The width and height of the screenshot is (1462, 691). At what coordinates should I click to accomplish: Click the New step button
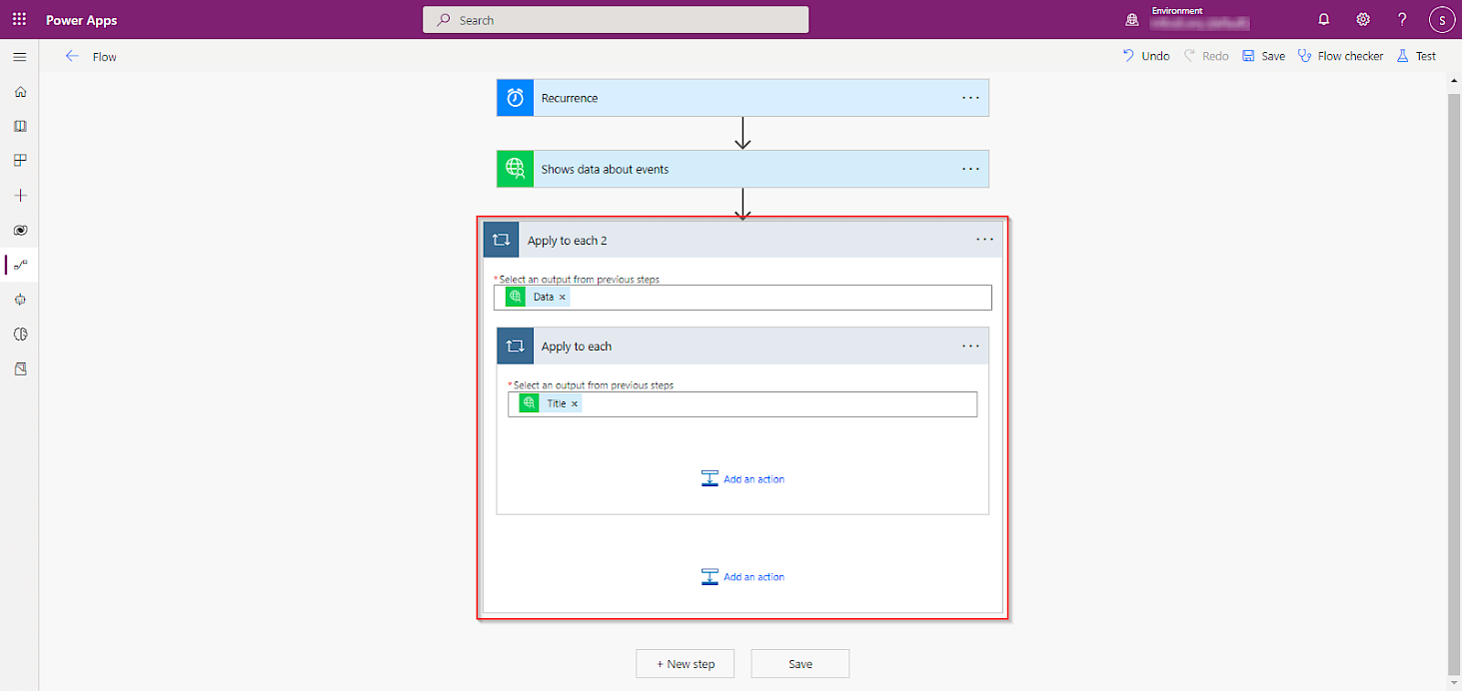coord(686,664)
